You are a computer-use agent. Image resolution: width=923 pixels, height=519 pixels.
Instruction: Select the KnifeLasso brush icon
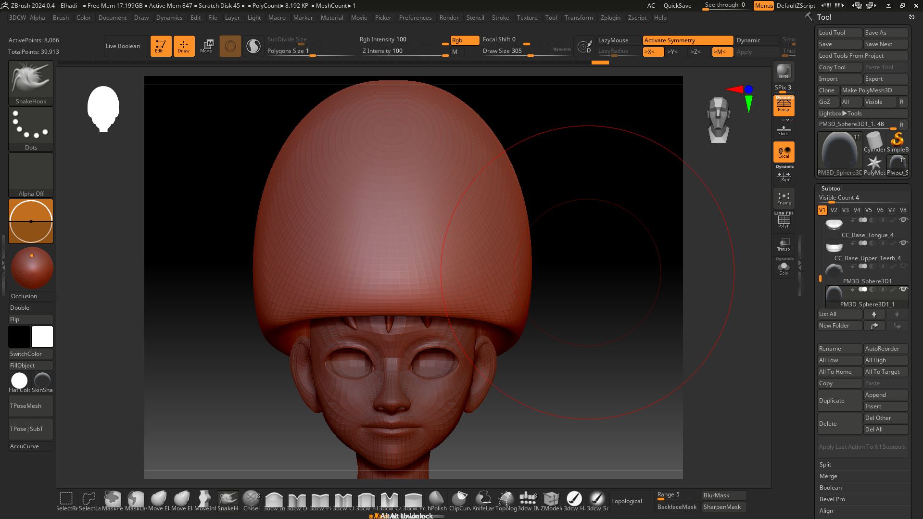(483, 501)
